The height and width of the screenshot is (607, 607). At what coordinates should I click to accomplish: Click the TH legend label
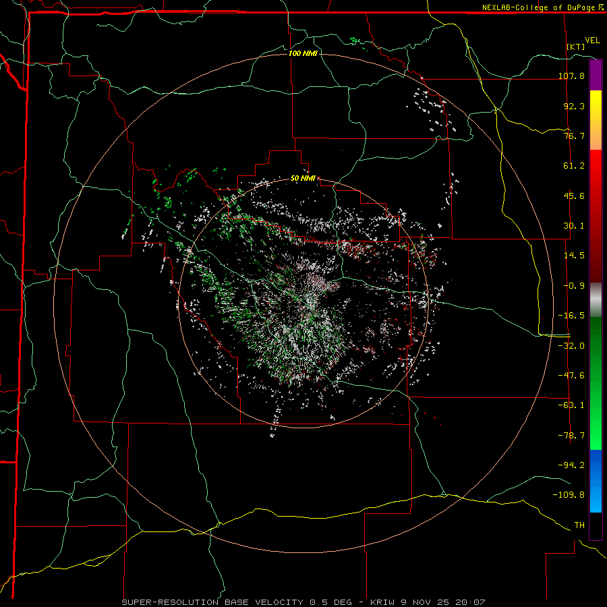click(x=579, y=525)
